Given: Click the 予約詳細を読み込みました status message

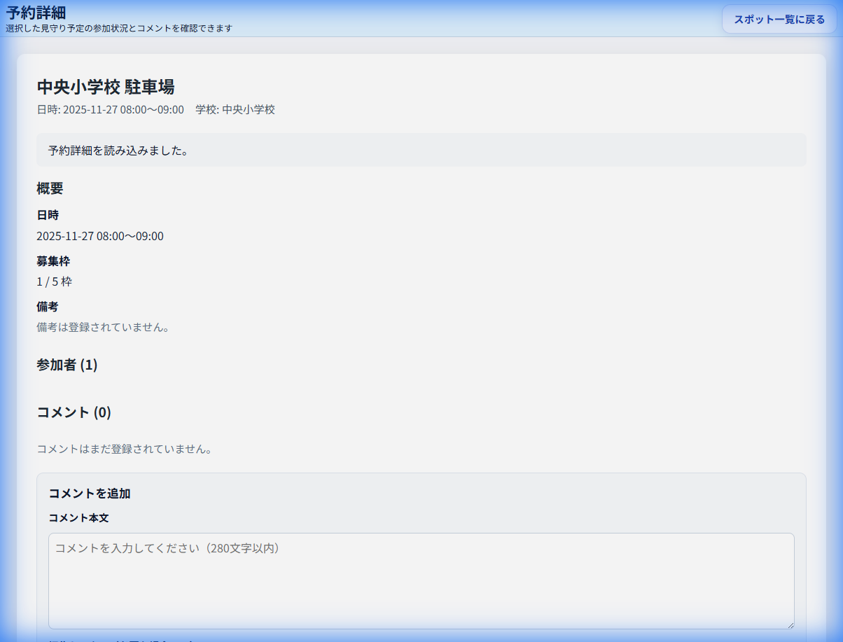Looking at the screenshot, I should tap(118, 151).
